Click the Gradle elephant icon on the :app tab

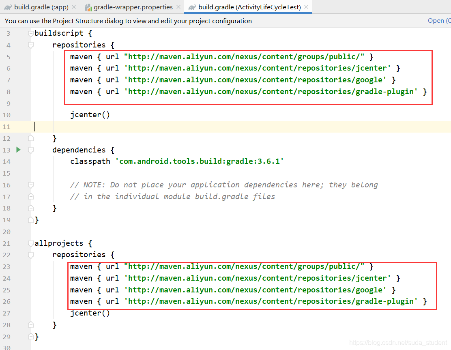click(8, 7)
